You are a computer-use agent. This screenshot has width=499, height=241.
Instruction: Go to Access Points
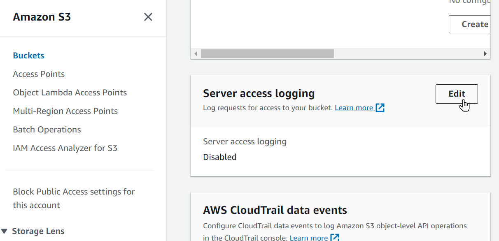(x=39, y=74)
